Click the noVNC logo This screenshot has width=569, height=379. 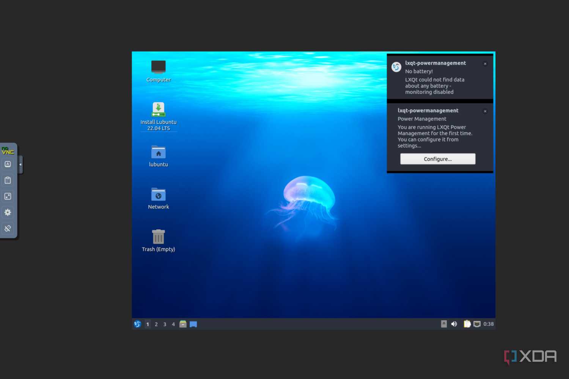pos(8,150)
